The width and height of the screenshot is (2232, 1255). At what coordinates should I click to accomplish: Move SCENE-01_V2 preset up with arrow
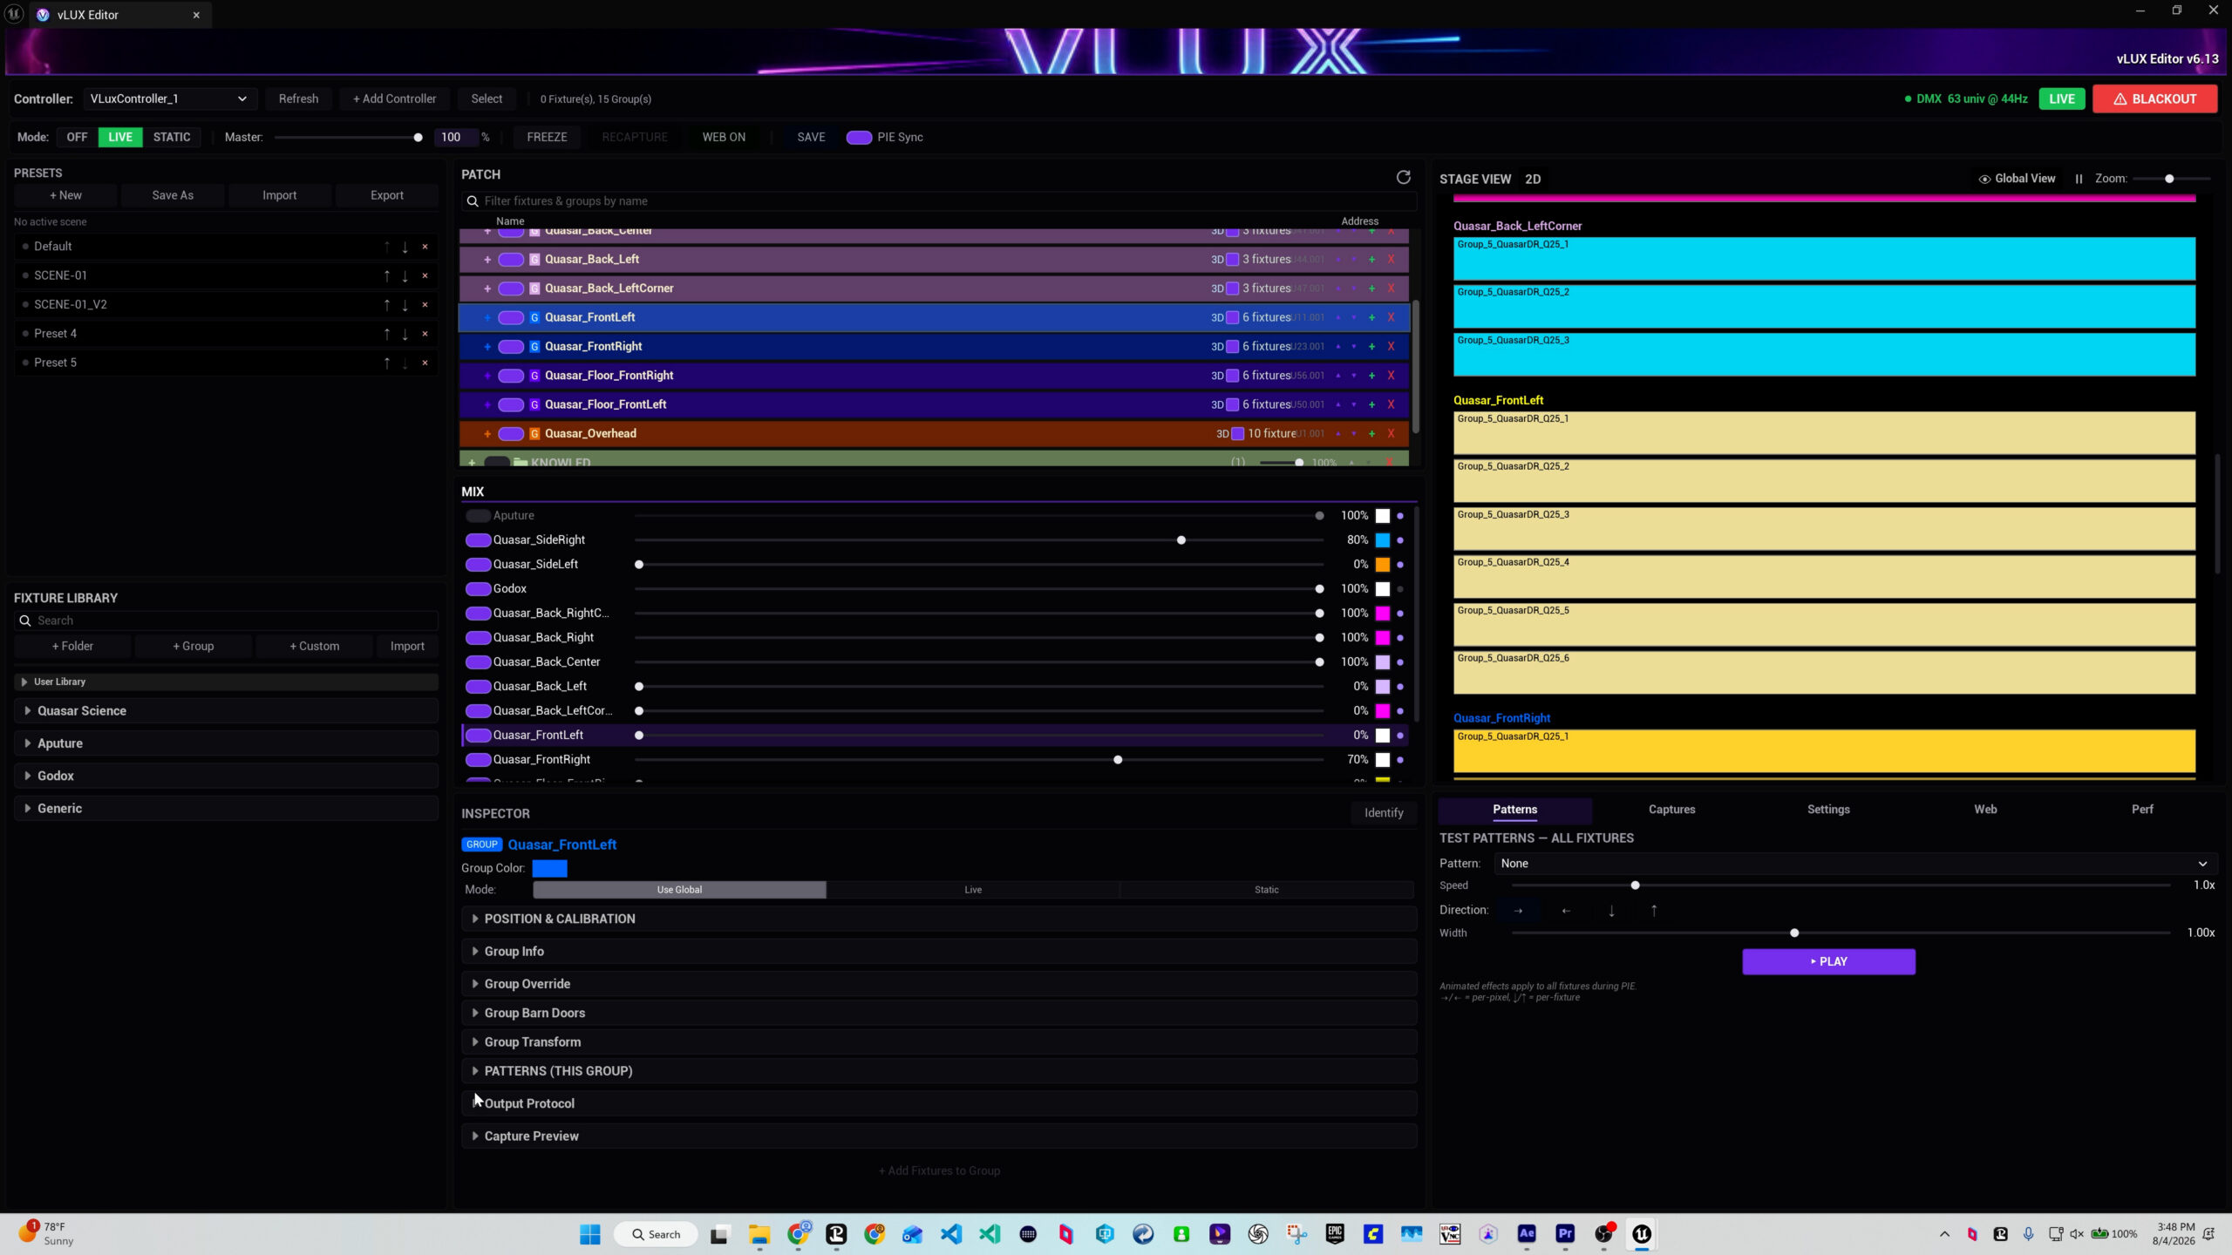(386, 305)
